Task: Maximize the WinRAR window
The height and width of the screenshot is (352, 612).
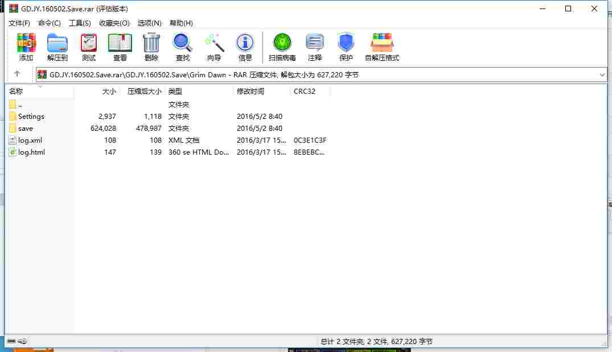Action: 568,9
